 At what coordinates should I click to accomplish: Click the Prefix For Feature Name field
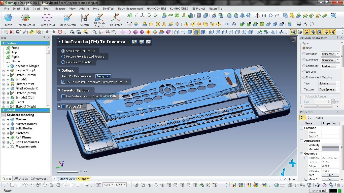click(x=103, y=76)
